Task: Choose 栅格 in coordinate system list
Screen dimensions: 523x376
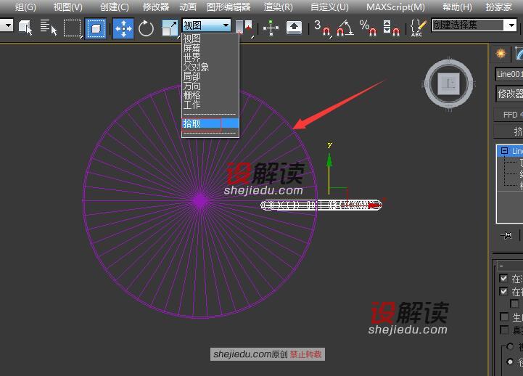Action: [x=210, y=95]
